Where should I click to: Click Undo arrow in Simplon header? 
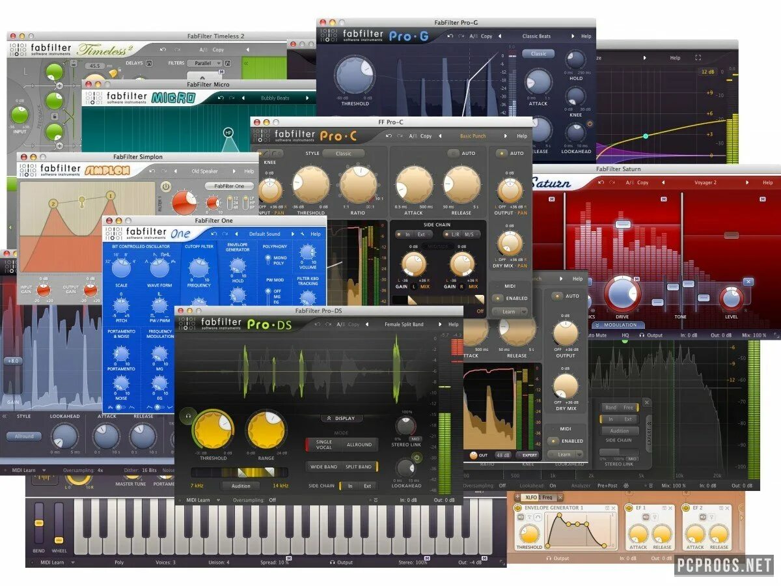tap(152, 171)
